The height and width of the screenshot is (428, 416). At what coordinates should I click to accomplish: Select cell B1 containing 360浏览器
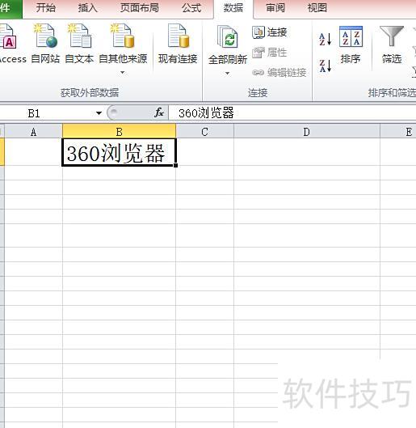pyautogui.click(x=119, y=152)
